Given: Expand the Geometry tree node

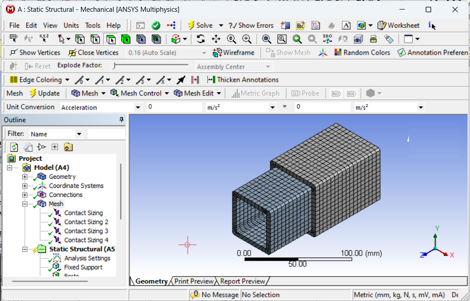Looking at the screenshot, I should pos(25,177).
